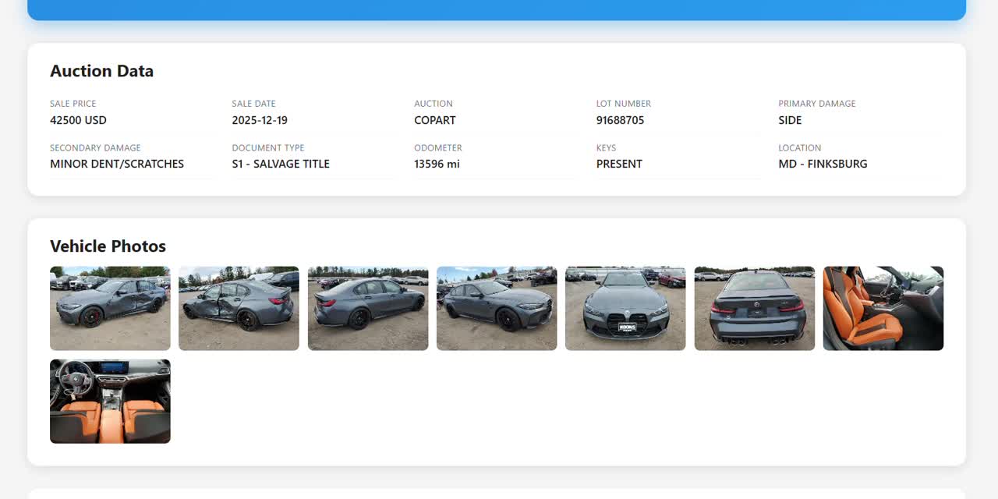Screen dimensions: 998x499
Task: Click the keys value PRESENT
Action: click(619, 164)
